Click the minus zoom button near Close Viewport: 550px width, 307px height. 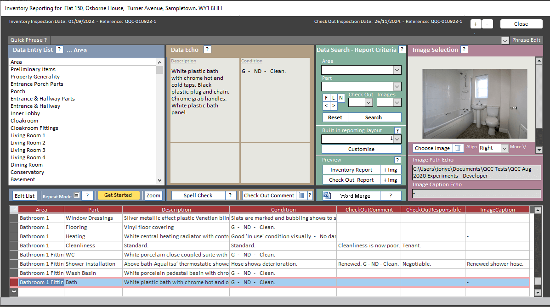point(487,24)
